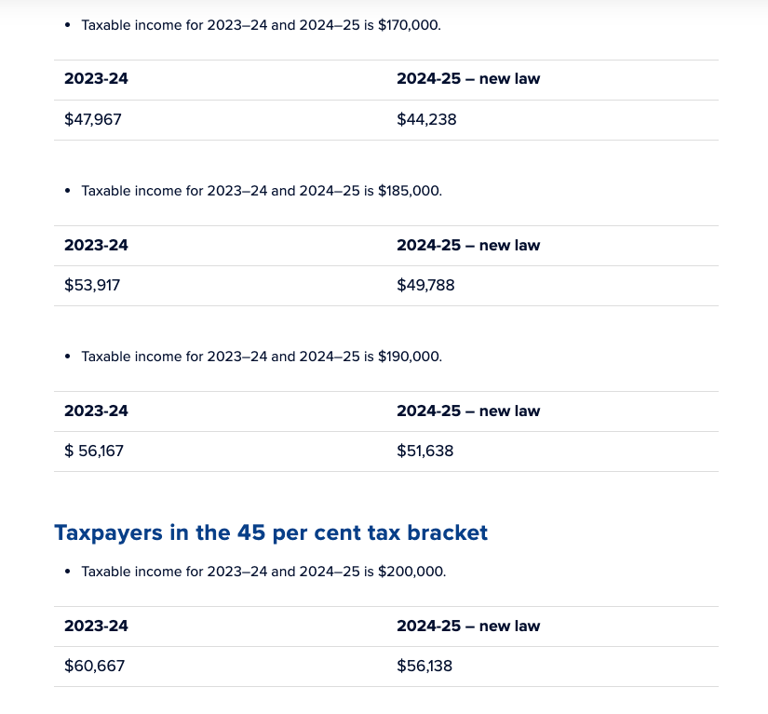Click the new law header above $51,638
This screenshot has height=714, width=768.
(x=468, y=411)
